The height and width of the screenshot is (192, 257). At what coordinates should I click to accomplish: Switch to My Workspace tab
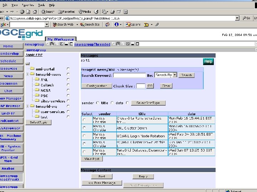click(60, 39)
